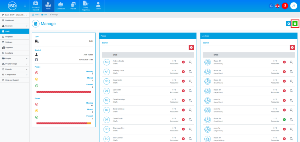Open the Payroll module tab
Screen dimensions: 300x142
[x=73, y=6]
